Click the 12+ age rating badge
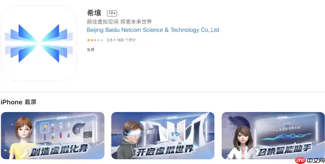Image resolution: width=325 pixels, height=164 pixels. (112, 13)
